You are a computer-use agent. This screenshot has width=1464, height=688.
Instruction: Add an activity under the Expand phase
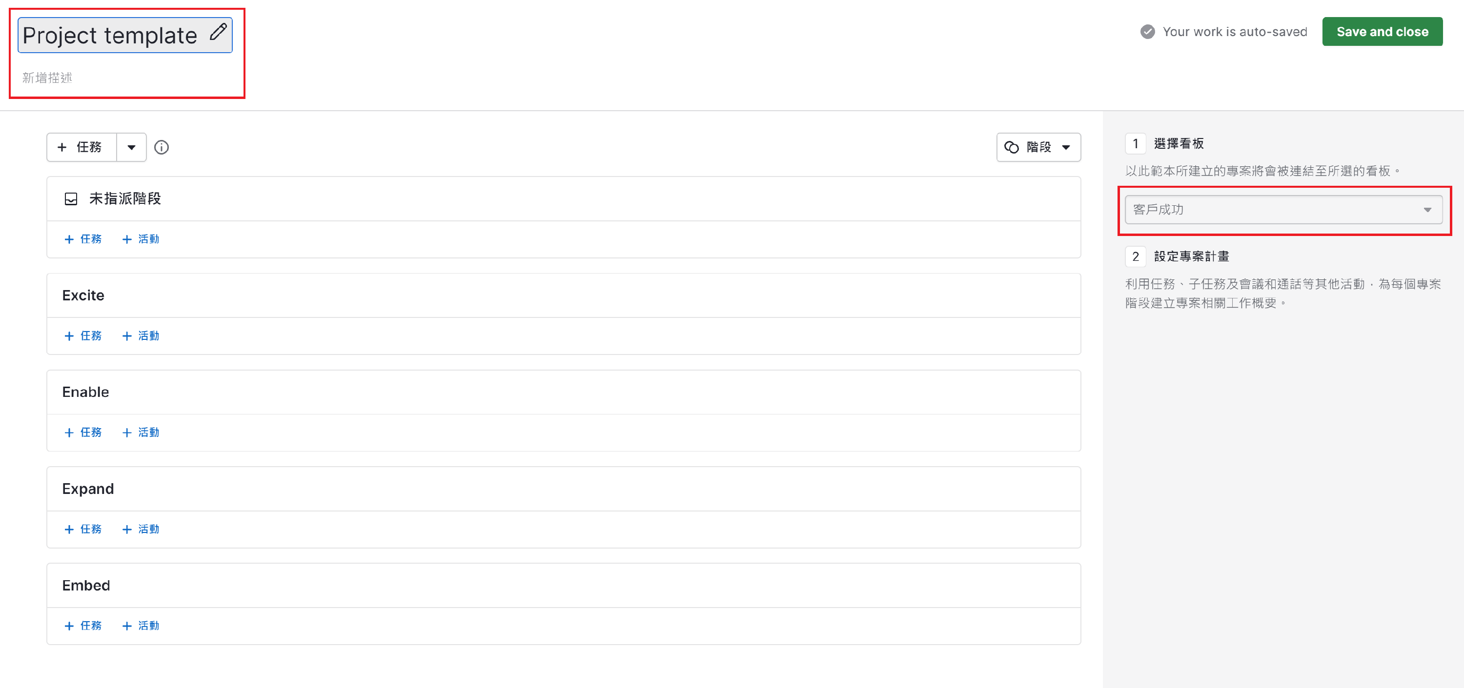tap(141, 529)
